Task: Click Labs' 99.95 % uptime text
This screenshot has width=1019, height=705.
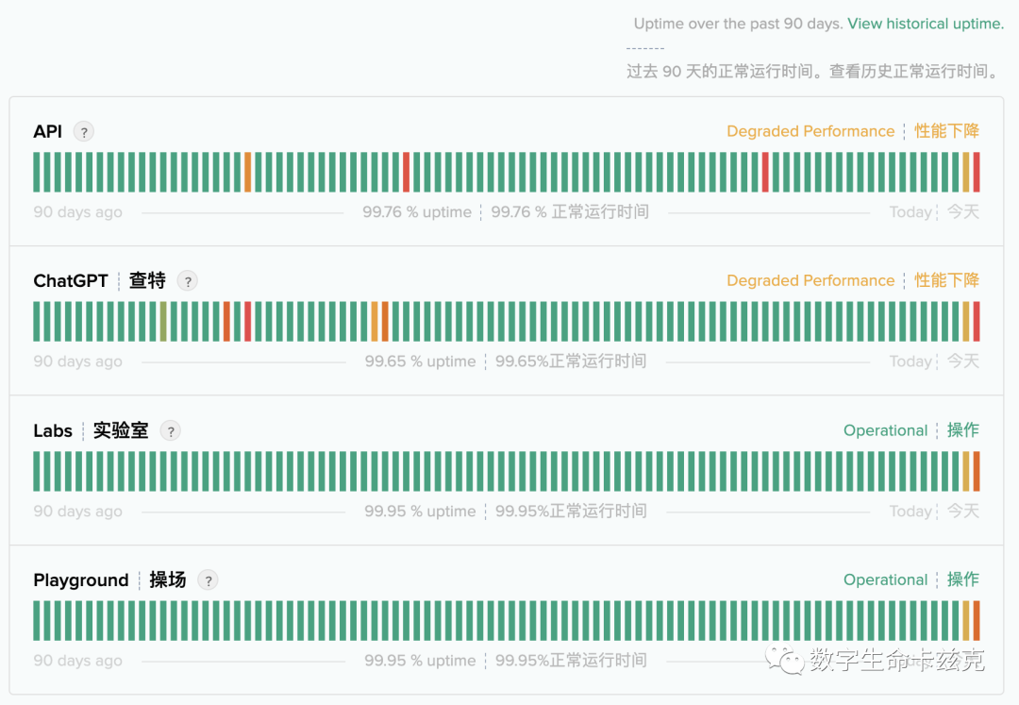Action: tap(420, 512)
